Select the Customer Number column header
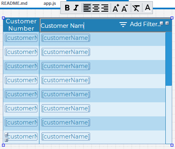 tap(21, 25)
